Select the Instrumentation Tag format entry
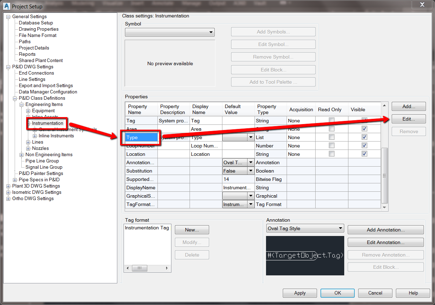This screenshot has height=305, width=435. (147, 228)
